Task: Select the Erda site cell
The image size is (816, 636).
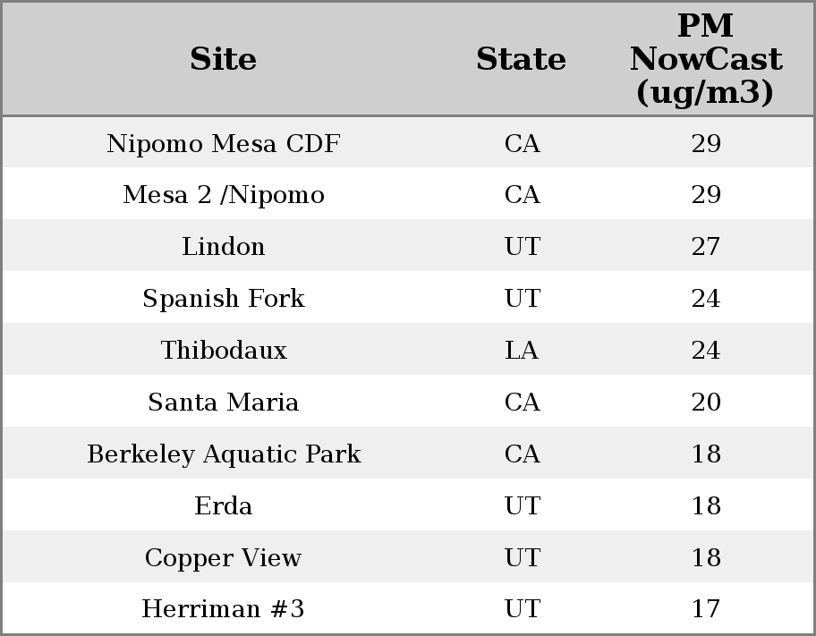Action: pos(223,506)
